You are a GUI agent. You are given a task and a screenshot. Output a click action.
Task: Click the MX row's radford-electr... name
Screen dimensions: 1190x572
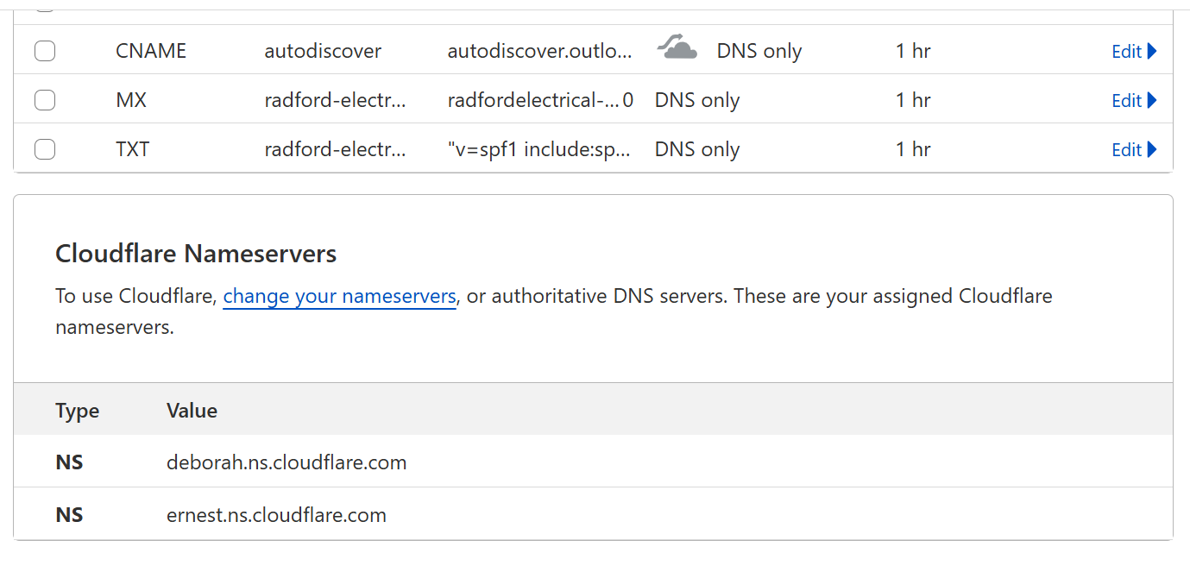pos(335,100)
